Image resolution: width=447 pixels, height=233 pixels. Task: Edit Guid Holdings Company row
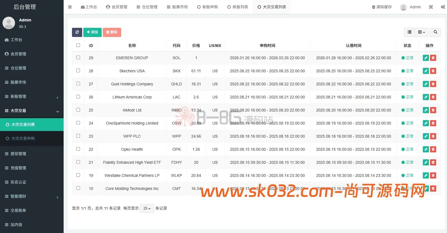coord(426,84)
